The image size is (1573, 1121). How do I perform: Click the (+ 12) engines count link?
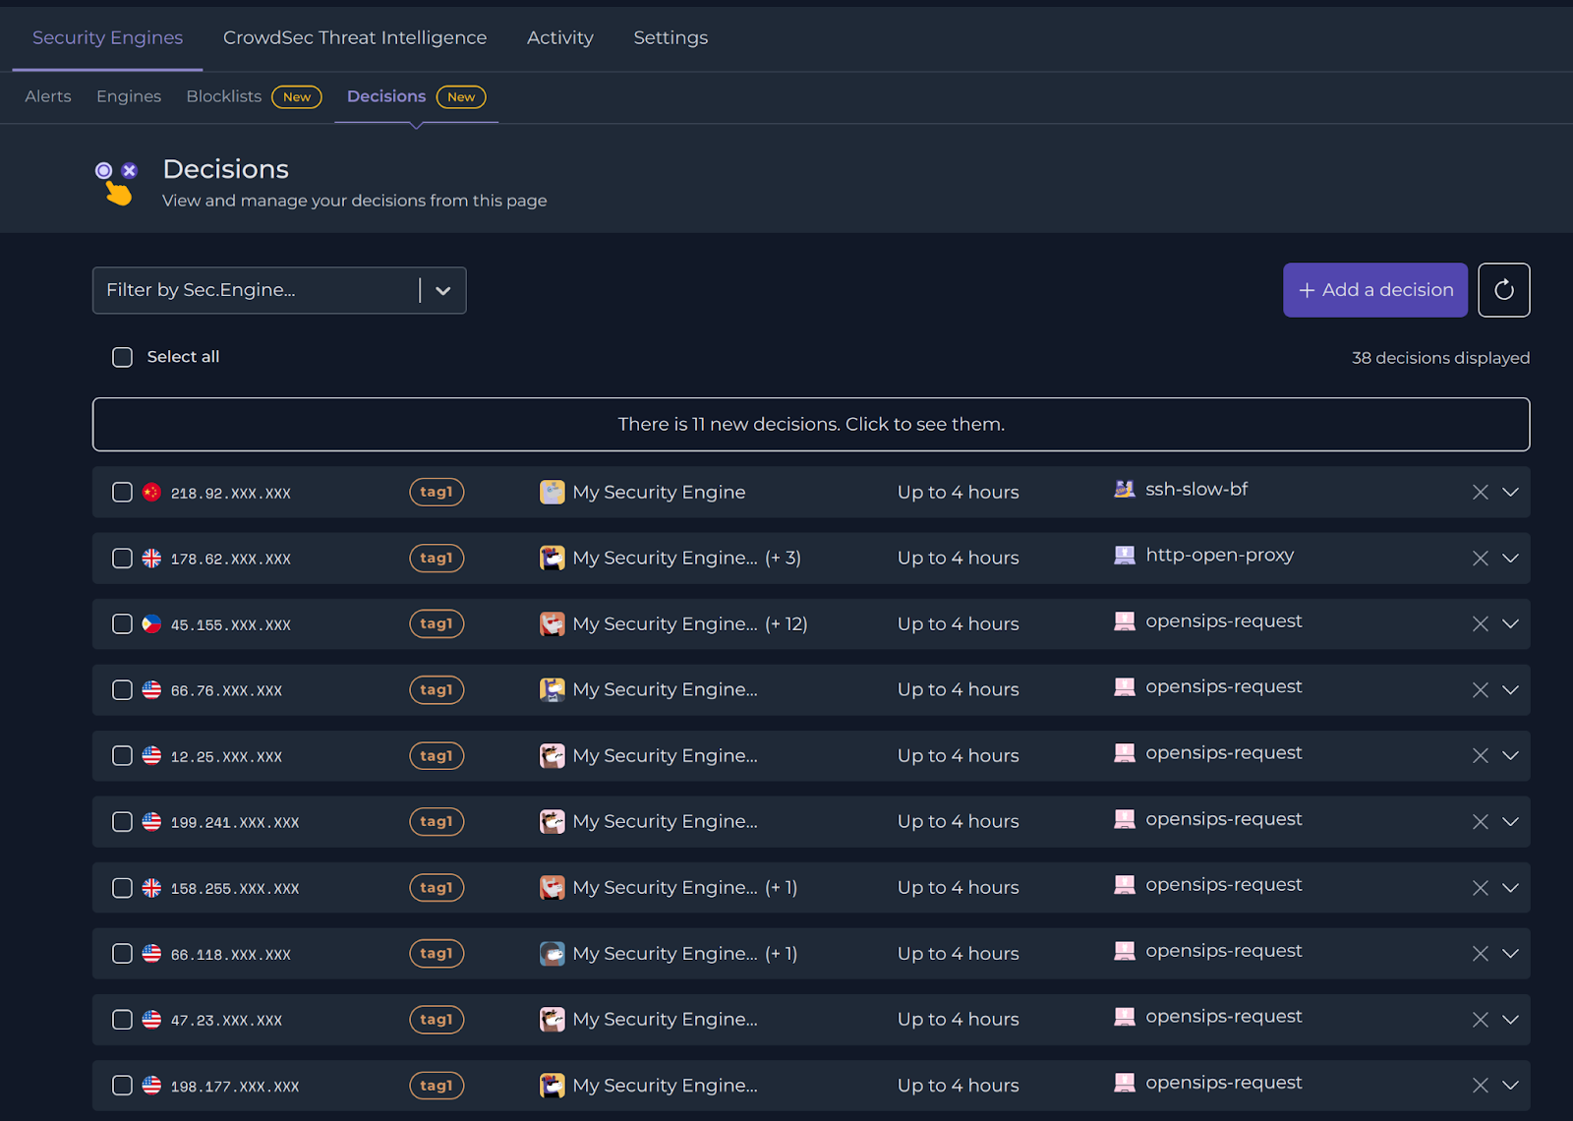click(x=786, y=623)
